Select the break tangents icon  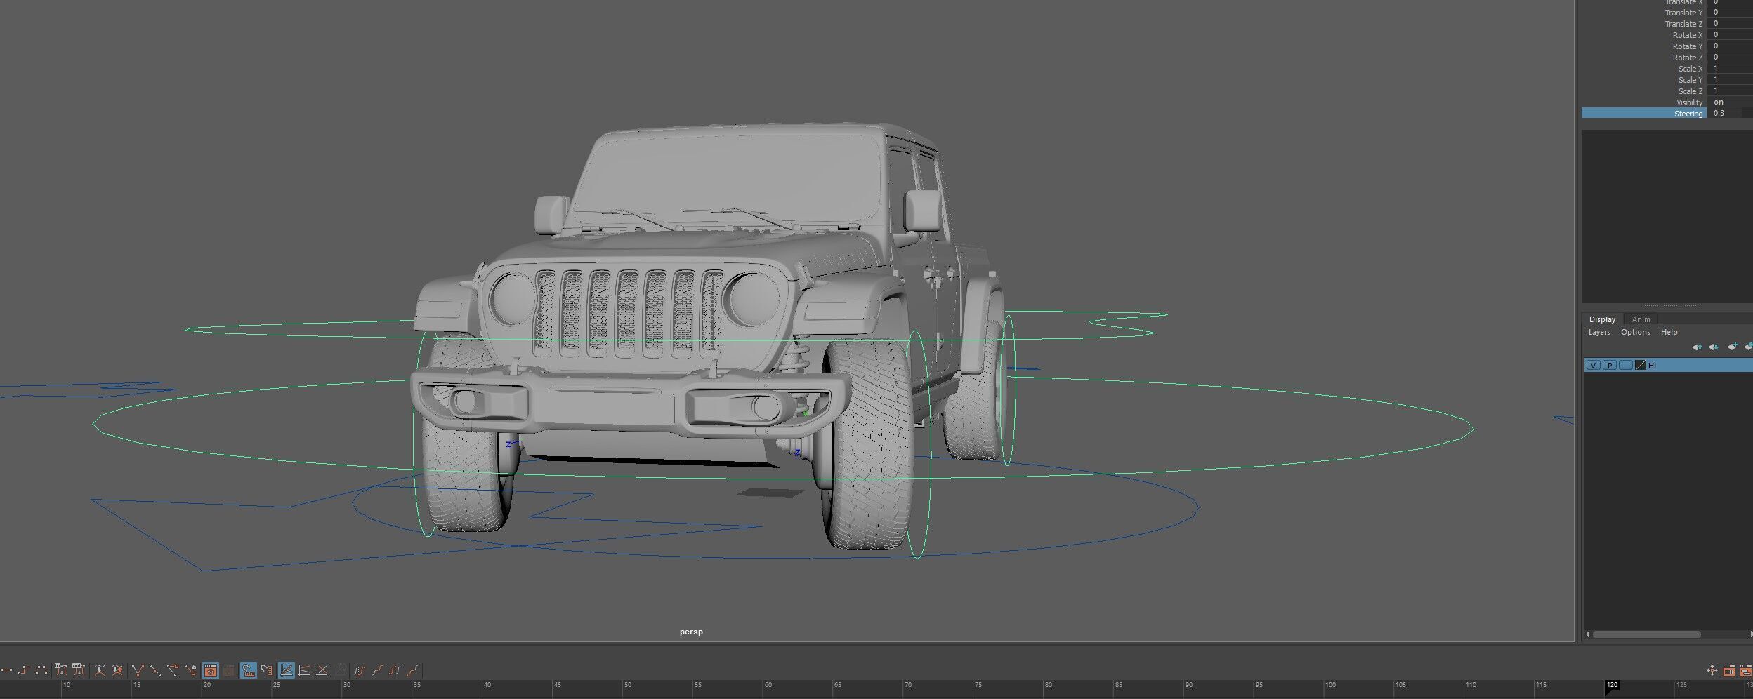coord(138,670)
